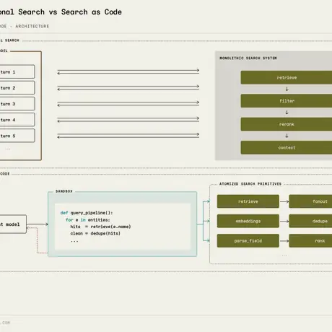Select the filter block
The height and width of the screenshot is (332, 332).
[x=287, y=101]
